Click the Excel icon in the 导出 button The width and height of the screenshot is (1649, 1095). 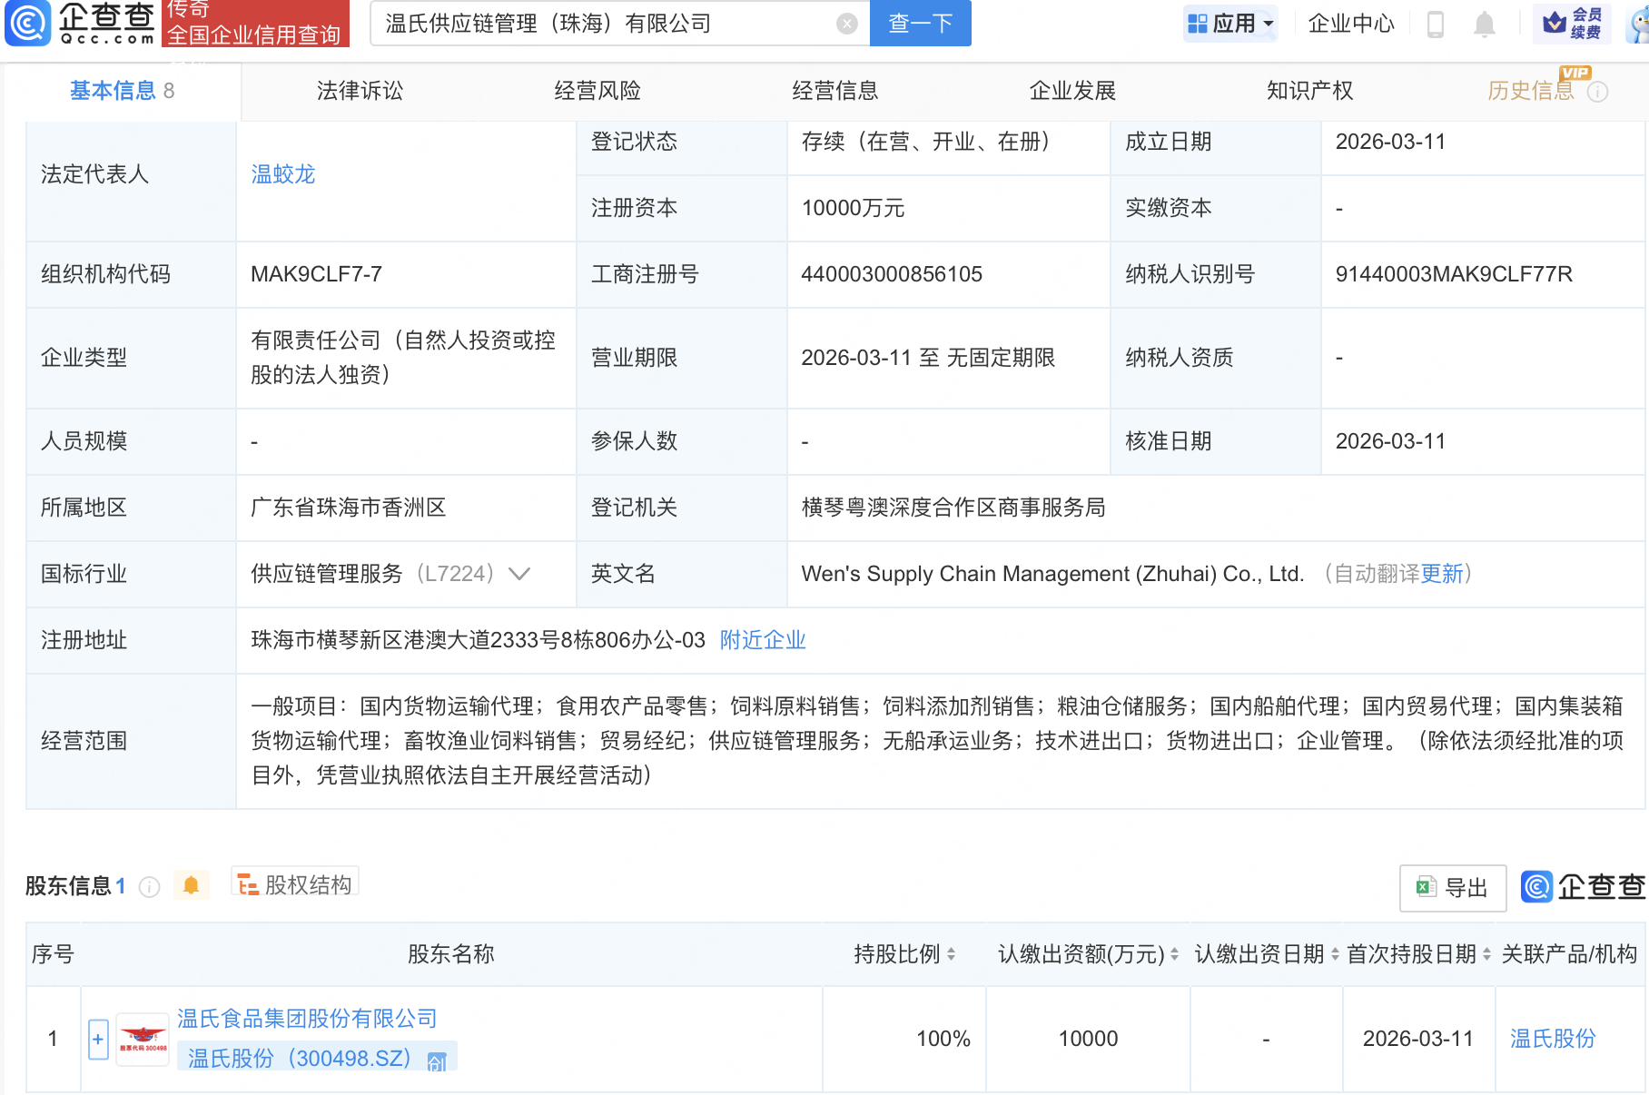1425,887
